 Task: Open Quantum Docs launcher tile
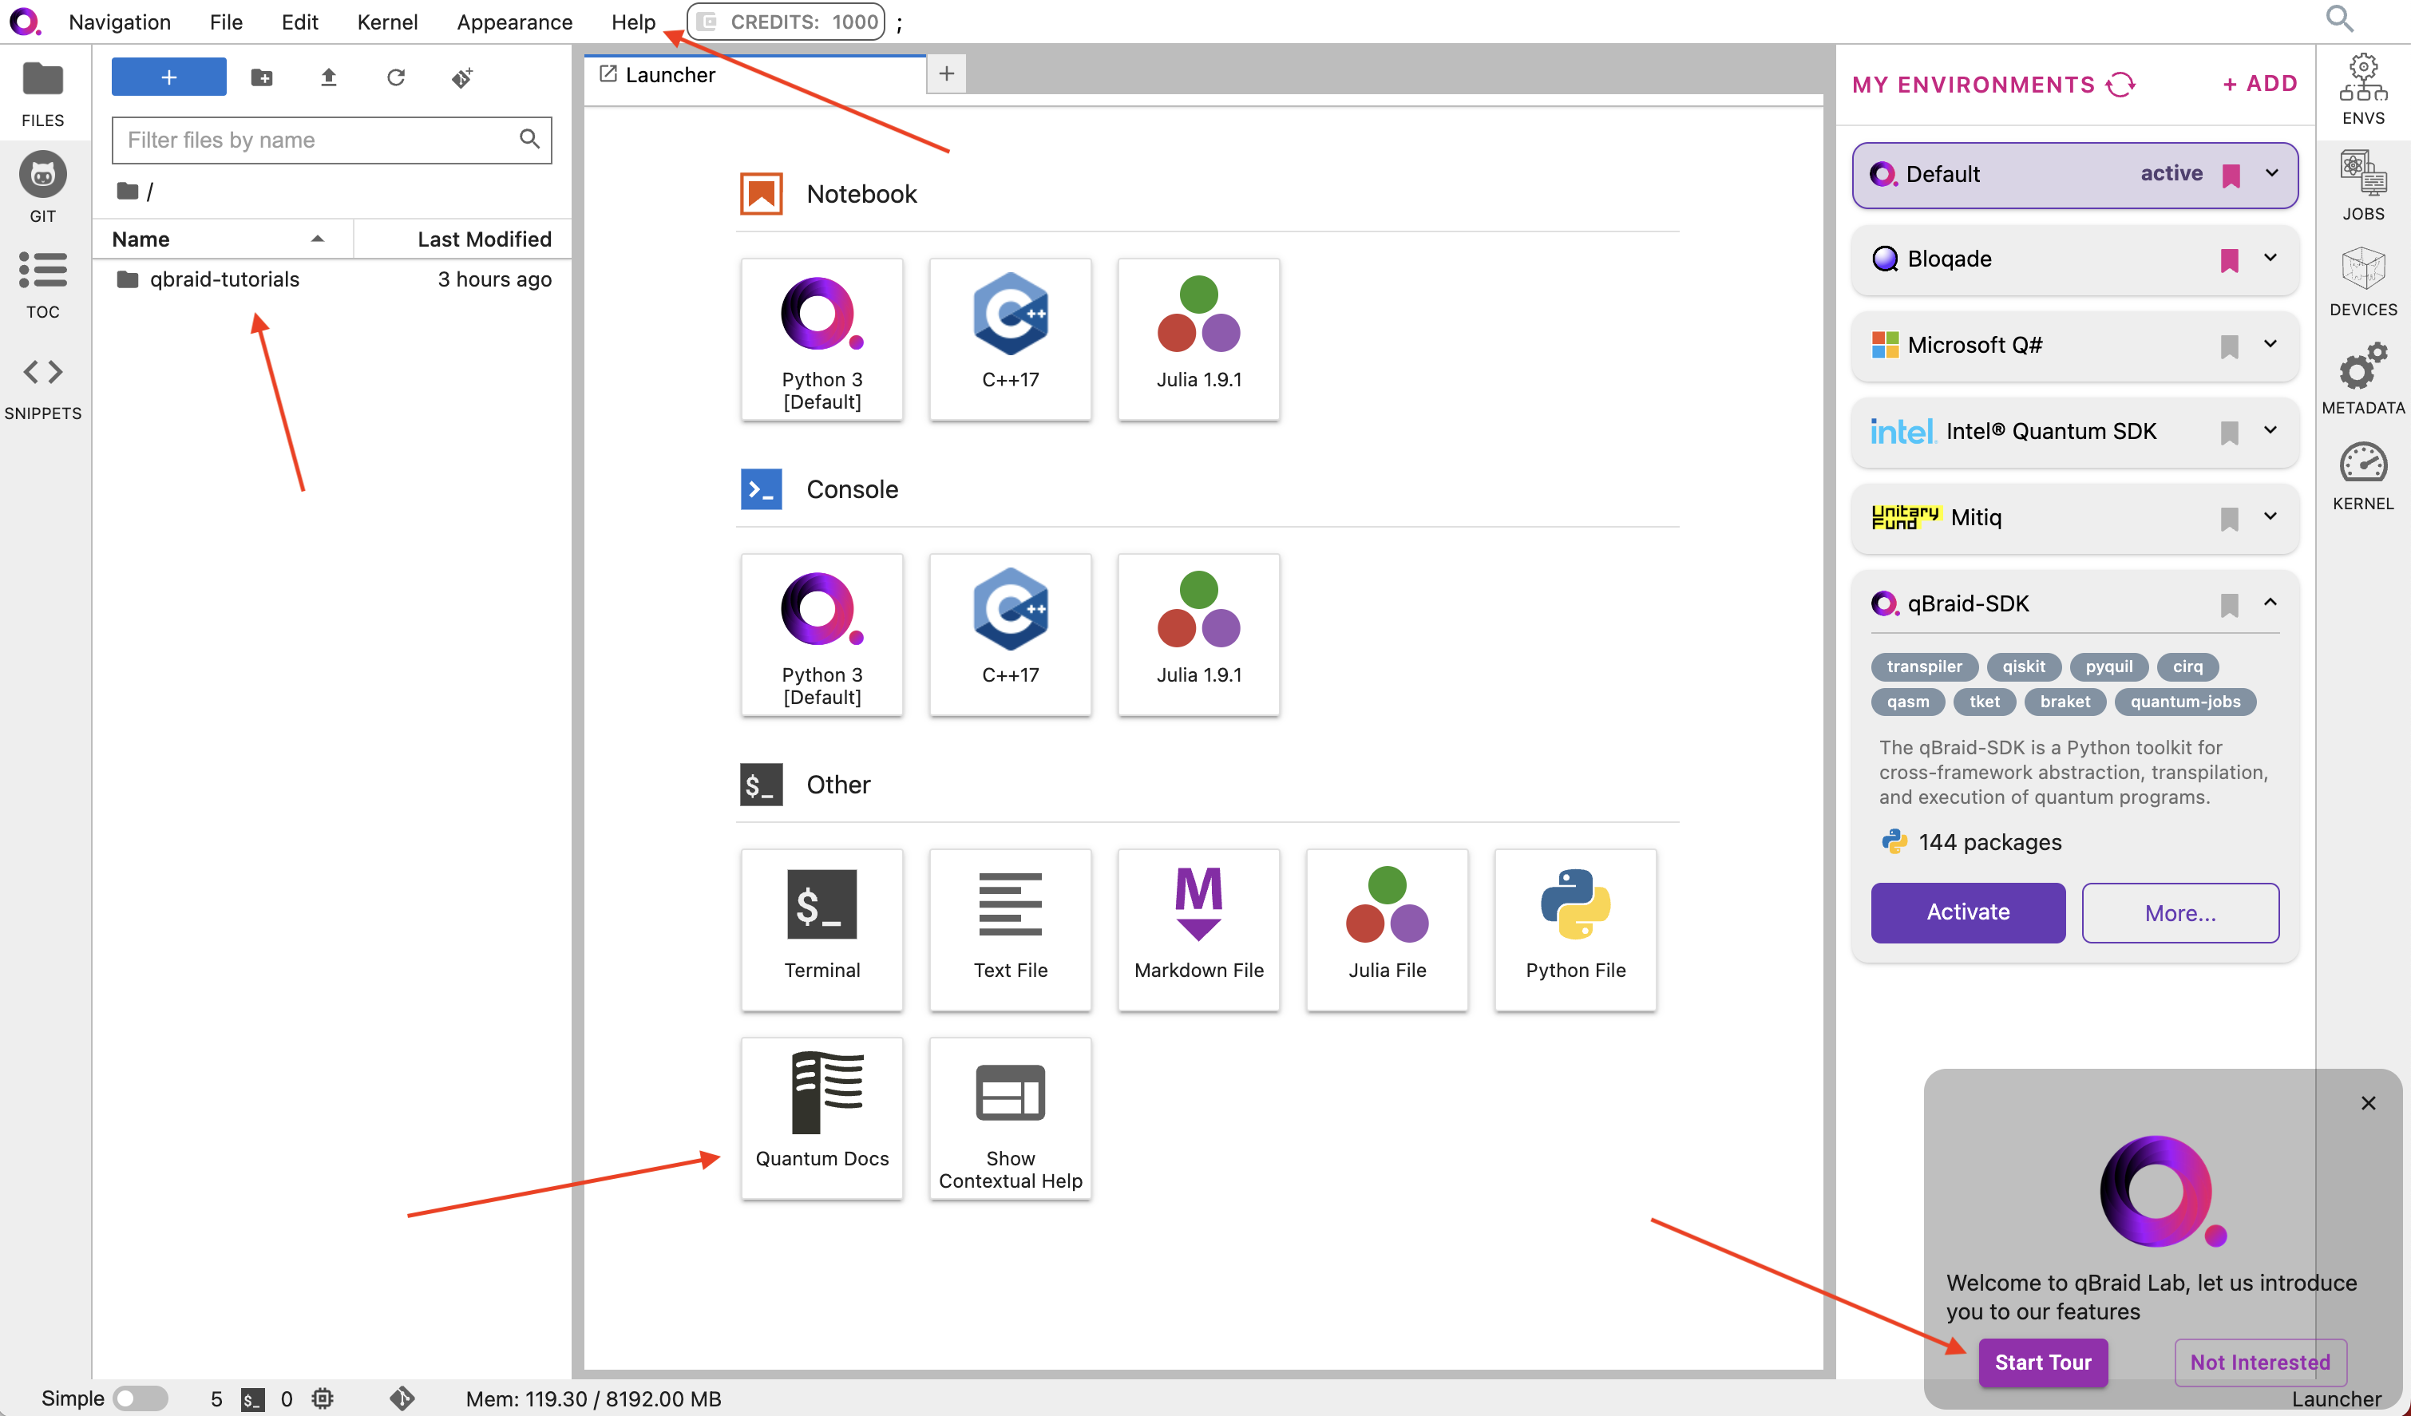[821, 1117]
